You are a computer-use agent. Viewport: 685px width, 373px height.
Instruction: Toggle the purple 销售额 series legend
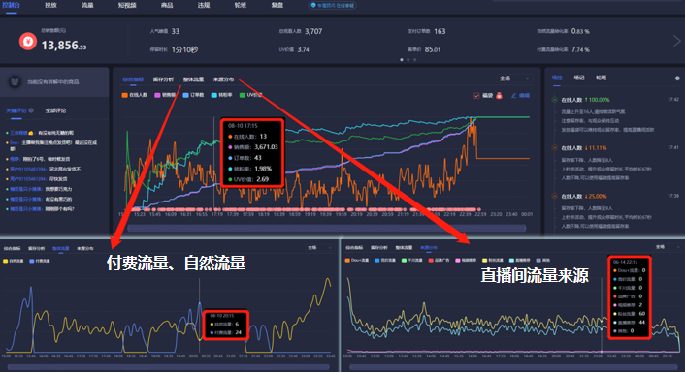(x=165, y=95)
